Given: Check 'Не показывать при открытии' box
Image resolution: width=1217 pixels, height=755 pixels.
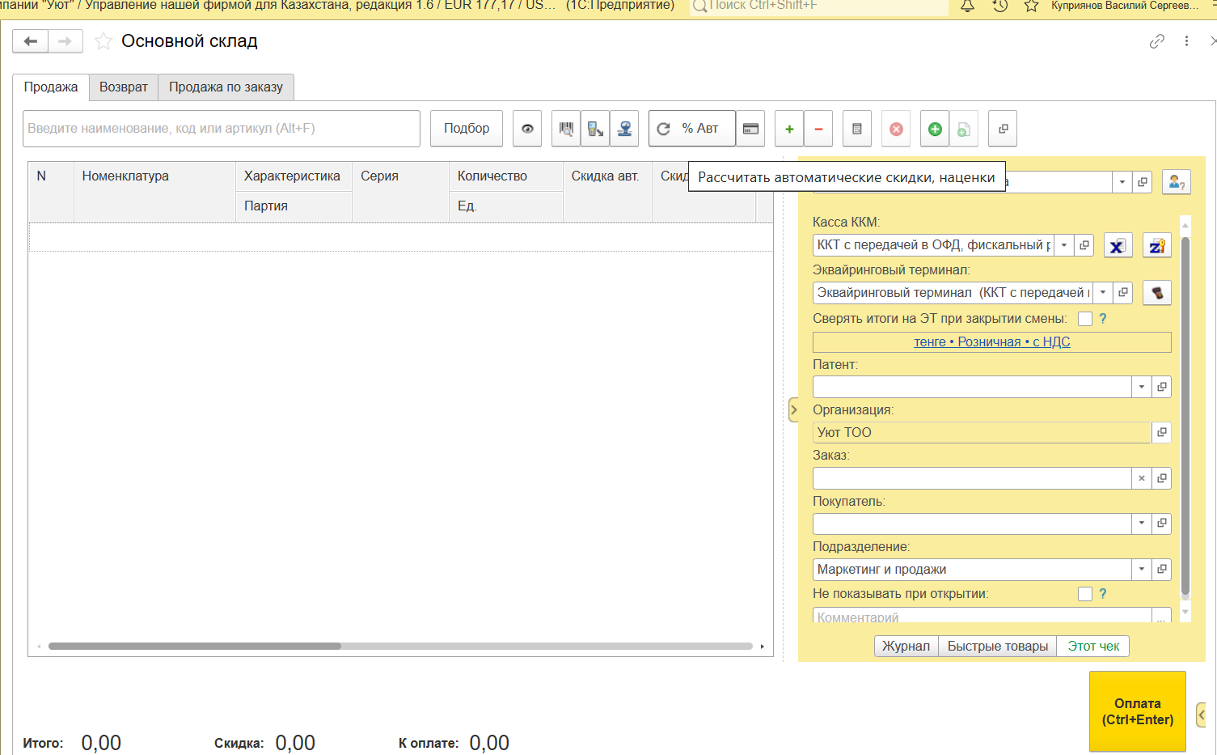Looking at the screenshot, I should click(x=1085, y=594).
